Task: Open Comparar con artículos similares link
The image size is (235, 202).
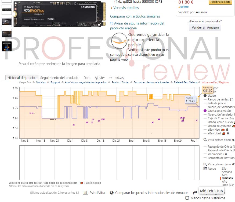Action: (x=135, y=16)
